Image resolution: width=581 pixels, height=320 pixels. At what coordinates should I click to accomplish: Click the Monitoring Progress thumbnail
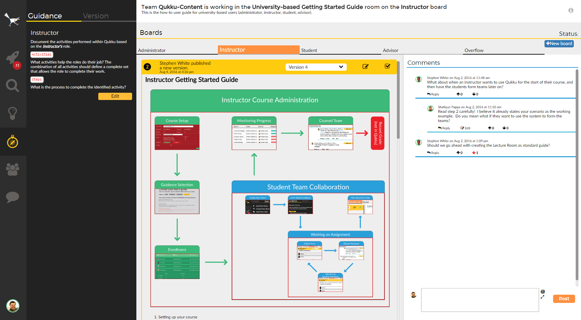tap(254, 133)
